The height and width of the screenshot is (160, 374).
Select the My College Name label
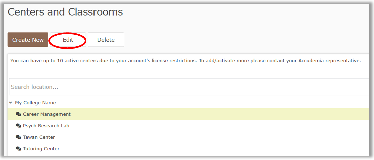[35, 103]
